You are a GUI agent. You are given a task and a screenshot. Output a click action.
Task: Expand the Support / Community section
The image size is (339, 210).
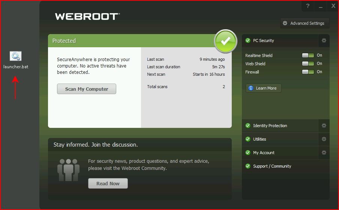(286, 166)
